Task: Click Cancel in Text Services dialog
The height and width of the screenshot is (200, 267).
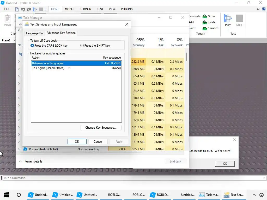Action: tap(98, 141)
